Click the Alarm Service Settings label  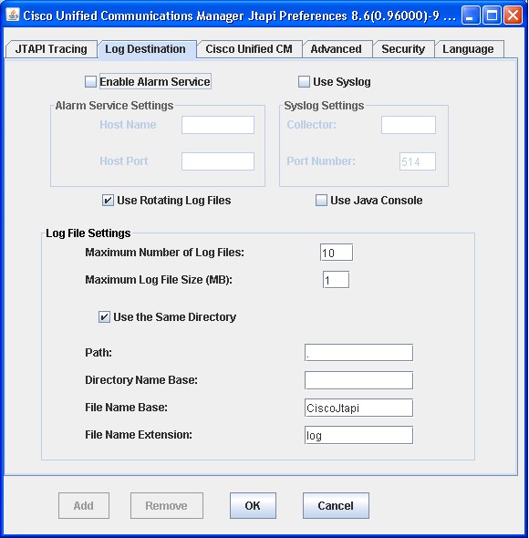tap(114, 106)
